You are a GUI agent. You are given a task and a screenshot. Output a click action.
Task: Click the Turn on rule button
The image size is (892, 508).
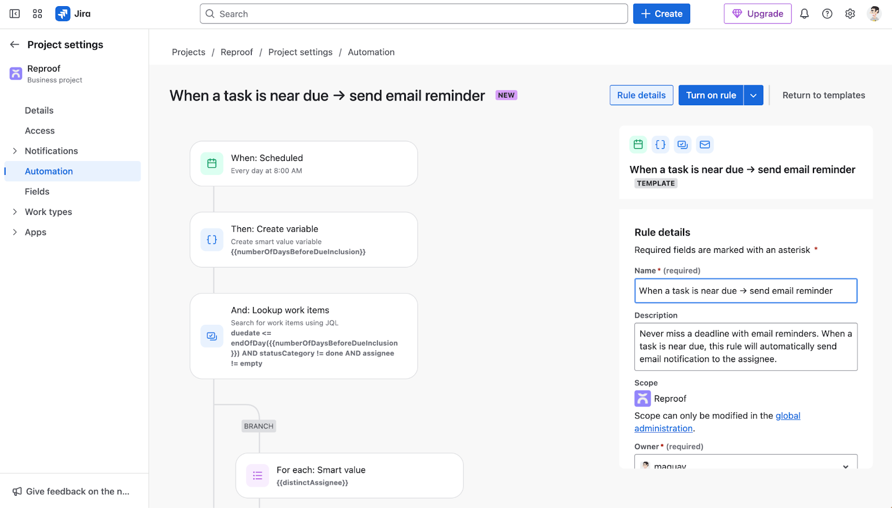(710, 95)
